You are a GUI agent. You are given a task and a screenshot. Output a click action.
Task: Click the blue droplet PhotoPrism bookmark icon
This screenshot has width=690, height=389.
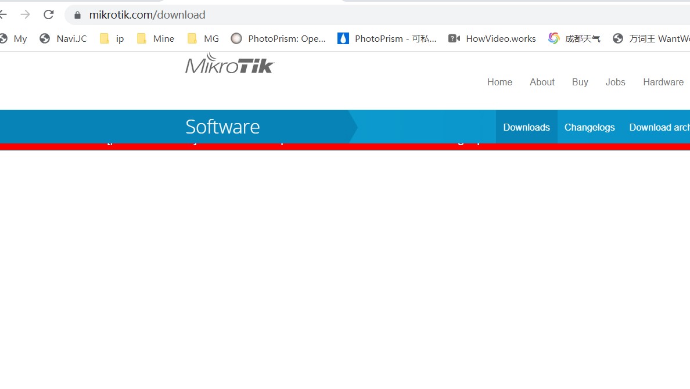tap(343, 39)
